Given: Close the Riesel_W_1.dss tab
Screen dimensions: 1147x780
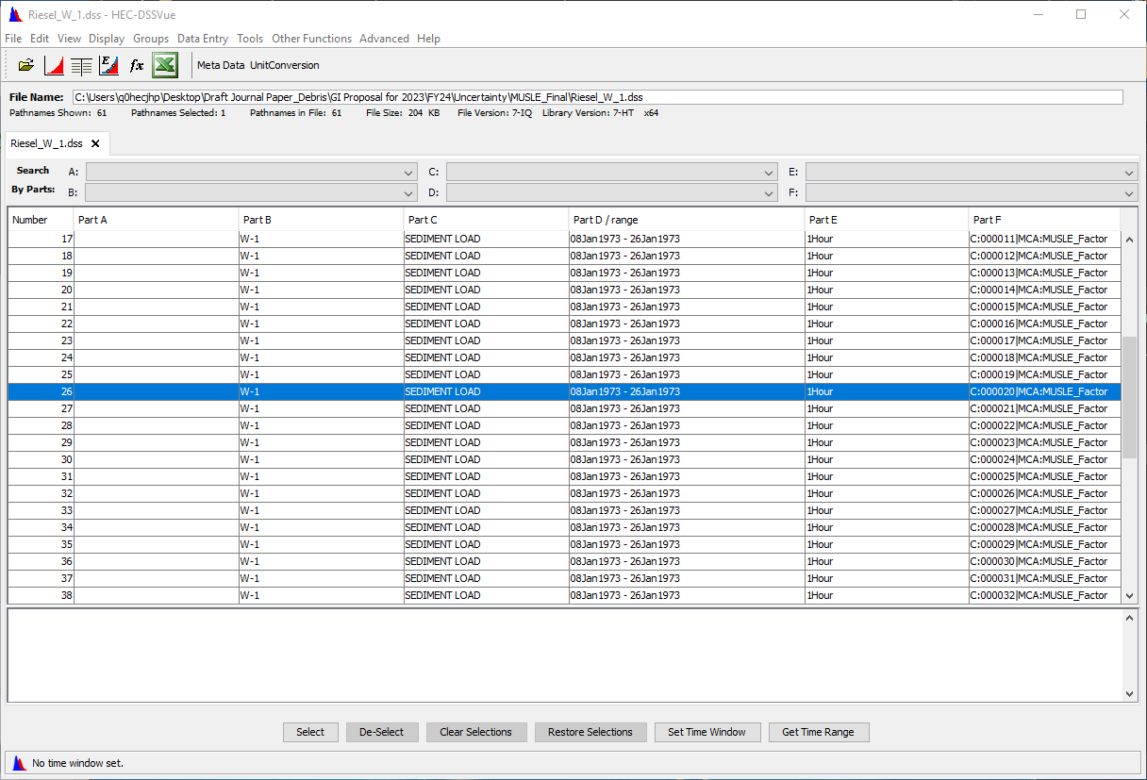Looking at the screenshot, I should pos(95,143).
